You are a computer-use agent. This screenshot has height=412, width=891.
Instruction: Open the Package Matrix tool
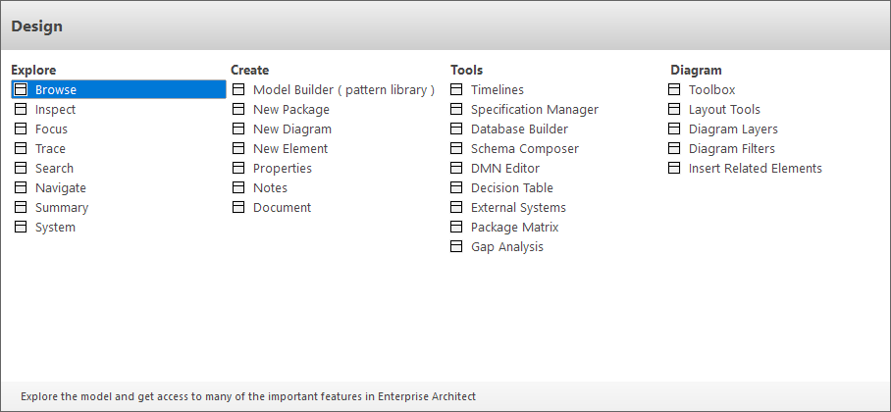pyautogui.click(x=514, y=227)
